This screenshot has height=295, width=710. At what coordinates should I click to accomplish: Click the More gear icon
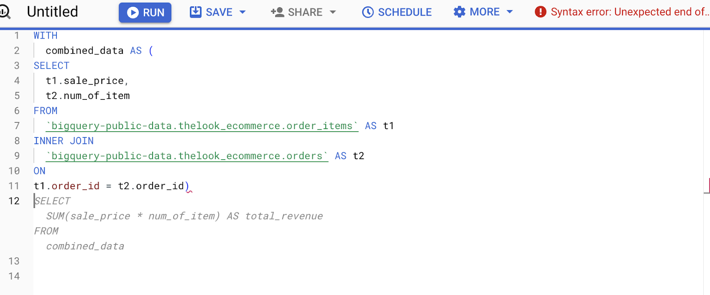(x=459, y=12)
